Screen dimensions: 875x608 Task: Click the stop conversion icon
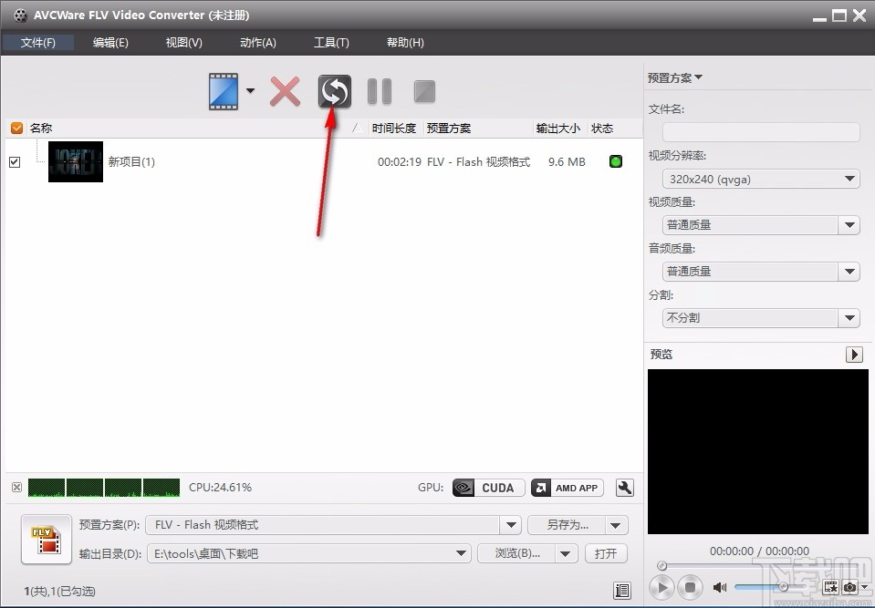423,91
